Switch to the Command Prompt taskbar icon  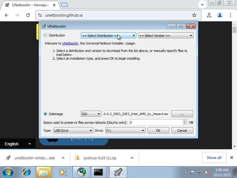98,172
